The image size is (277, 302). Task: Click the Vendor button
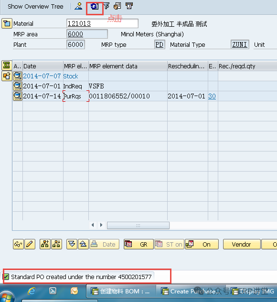coord(242,244)
